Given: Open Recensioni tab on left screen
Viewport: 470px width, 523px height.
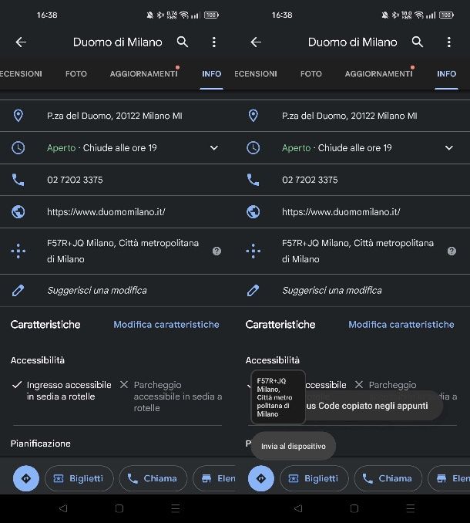Looking at the screenshot, I should (x=21, y=74).
